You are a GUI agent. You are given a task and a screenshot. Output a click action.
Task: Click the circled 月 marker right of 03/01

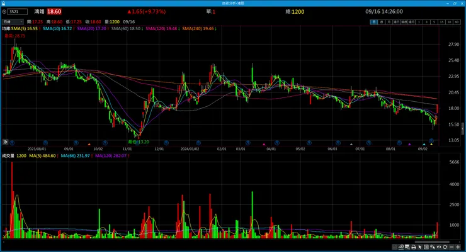click(247, 143)
